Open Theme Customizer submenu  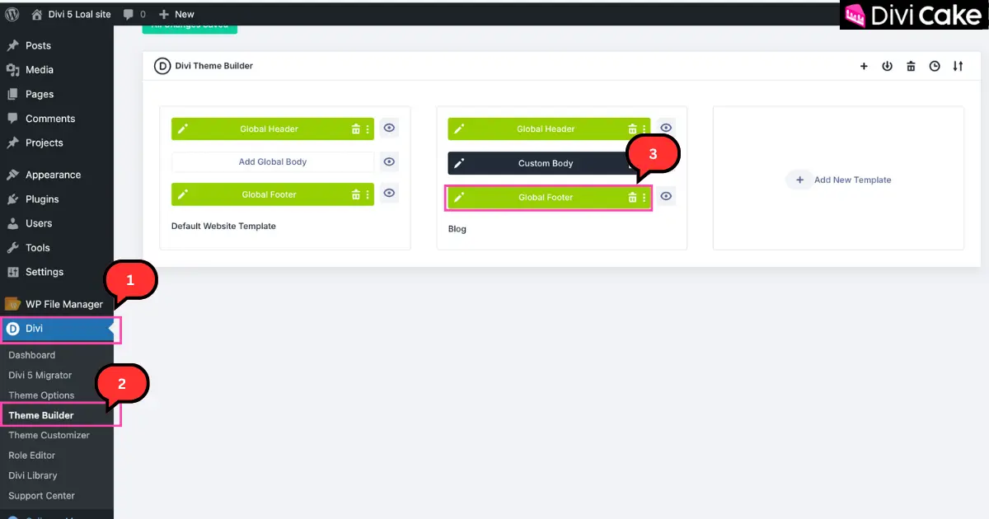pyautogui.click(x=49, y=435)
